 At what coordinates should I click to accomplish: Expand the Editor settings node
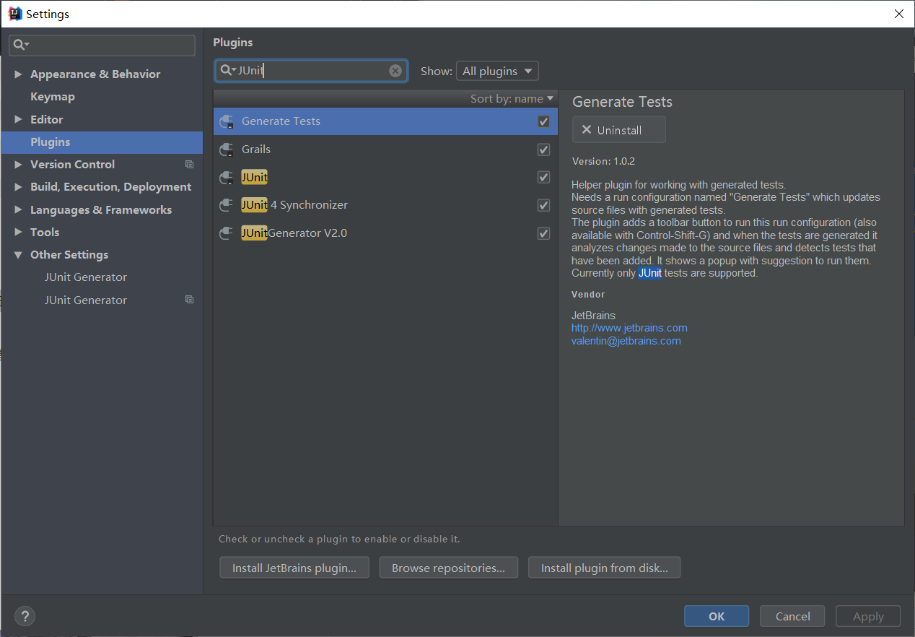coord(18,119)
